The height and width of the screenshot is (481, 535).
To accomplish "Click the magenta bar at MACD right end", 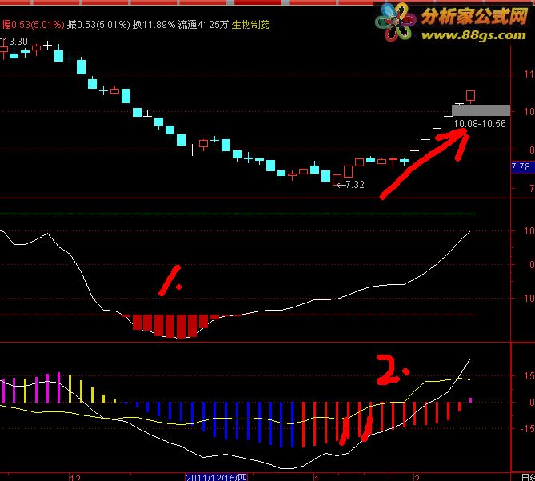I will [x=471, y=399].
